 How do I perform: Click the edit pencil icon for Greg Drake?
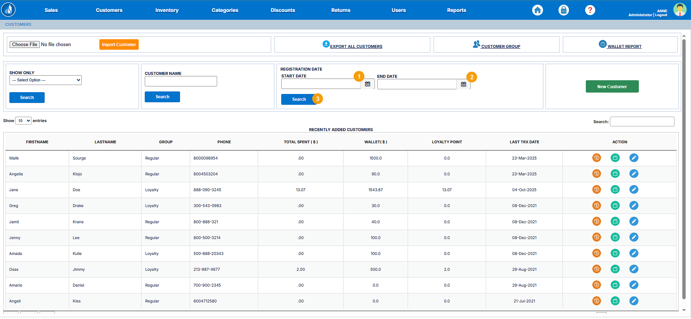pos(634,205)
